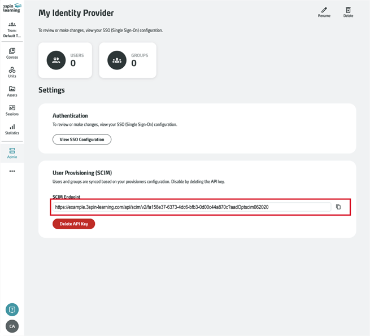Click the My Identity Provider heading
The height and width of the screenshot is (336, 370).
pos(76,13)
